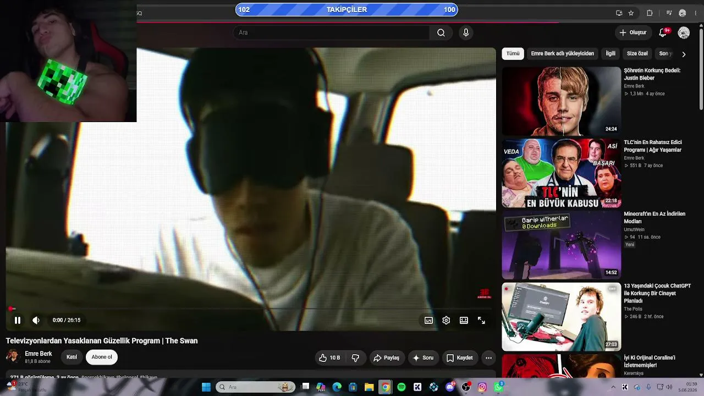Open Instagram from the taskbar

(482, 387)
